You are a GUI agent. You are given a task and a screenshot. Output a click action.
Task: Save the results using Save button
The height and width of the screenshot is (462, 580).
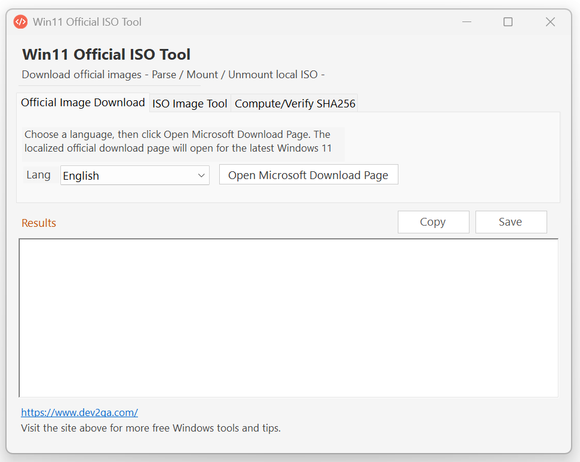pos(511,222)
